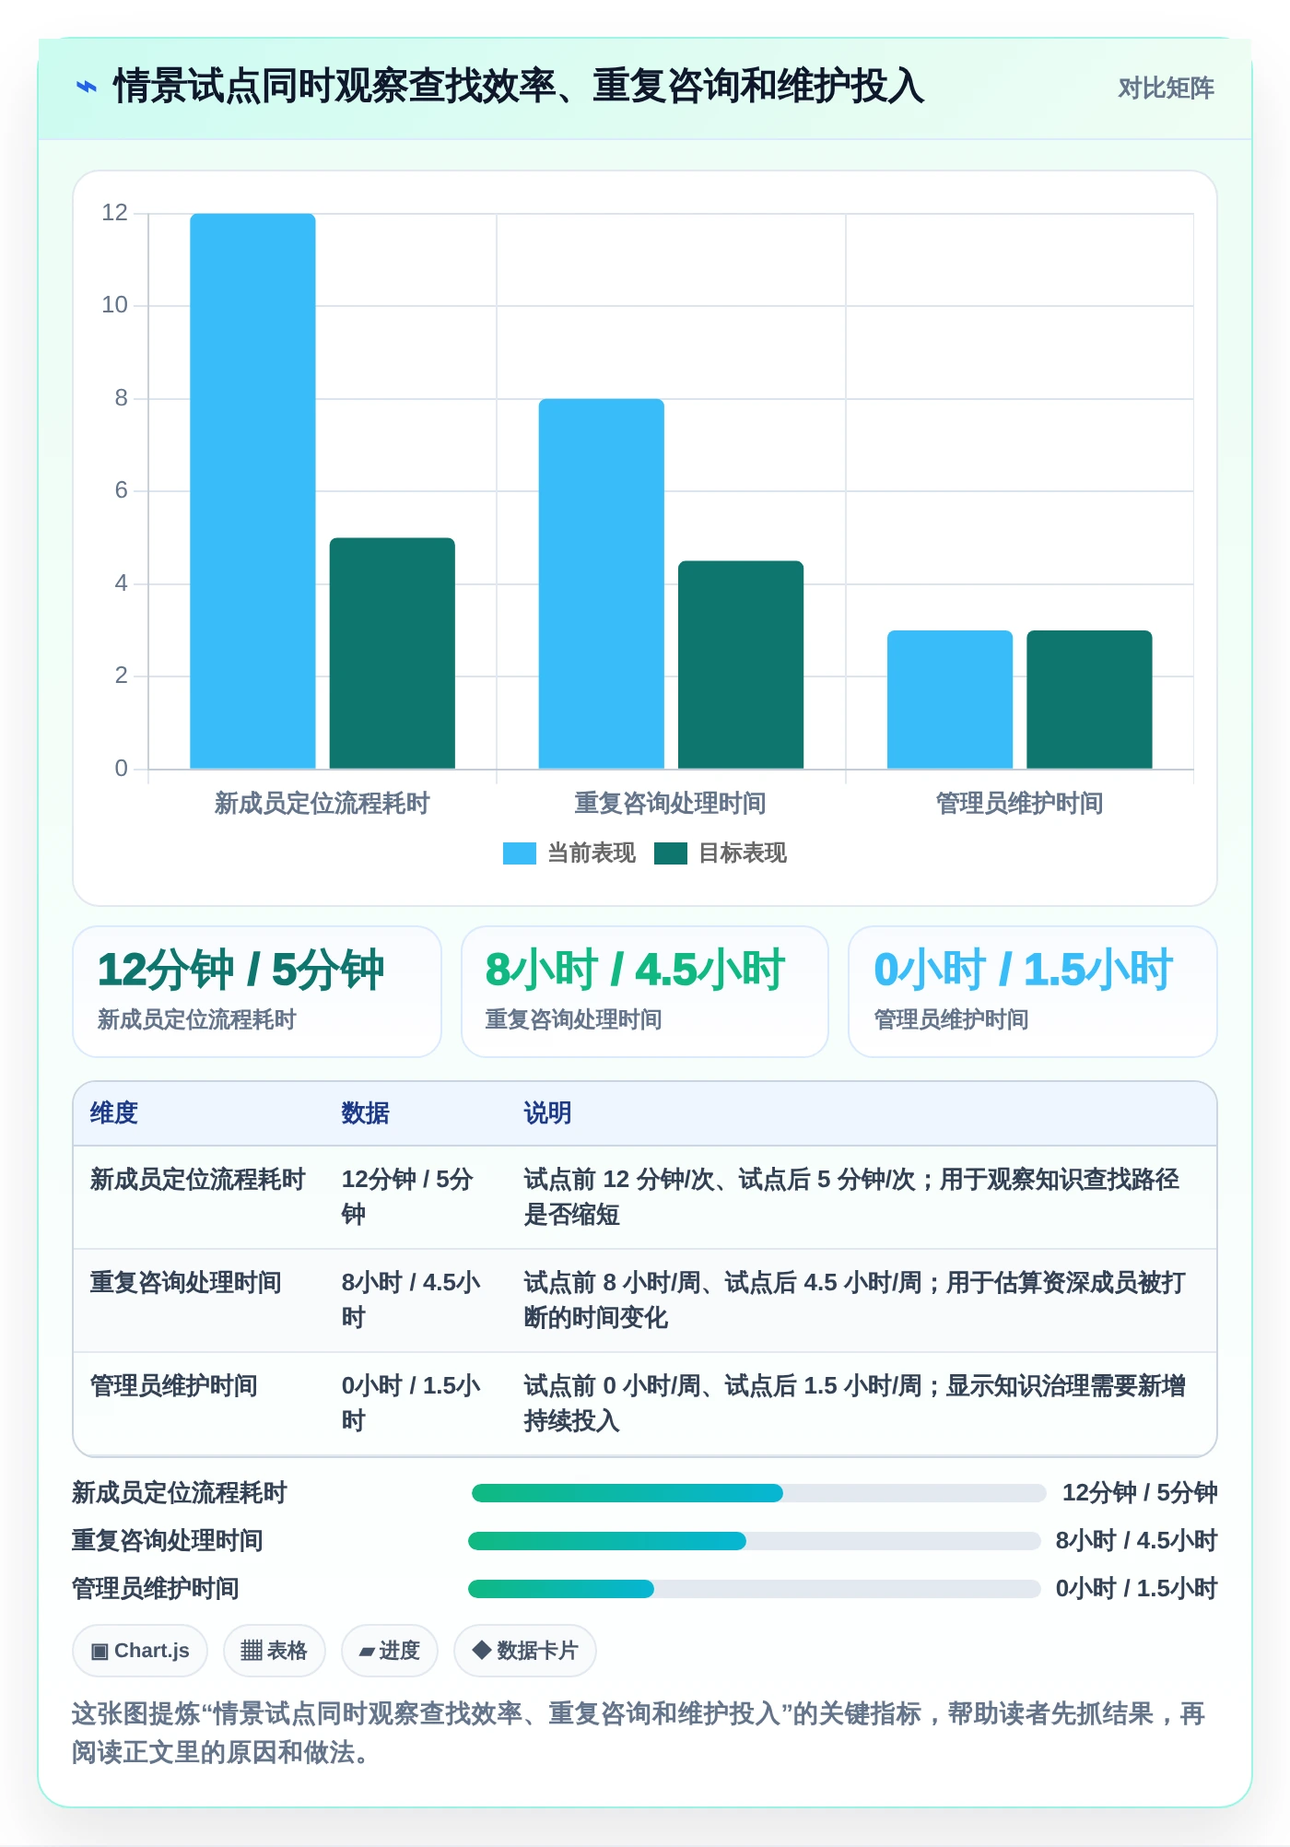Screen dimensions: 1290x1847
Task: Click the lightning bolt icon beside the title
Action: click(86, 87)
